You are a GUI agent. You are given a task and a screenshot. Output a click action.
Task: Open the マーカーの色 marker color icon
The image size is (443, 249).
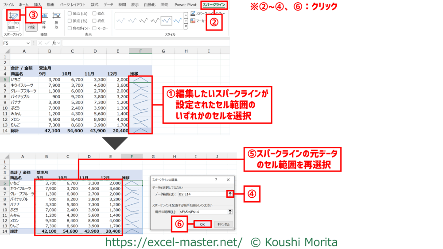click(x=193, y=21)
